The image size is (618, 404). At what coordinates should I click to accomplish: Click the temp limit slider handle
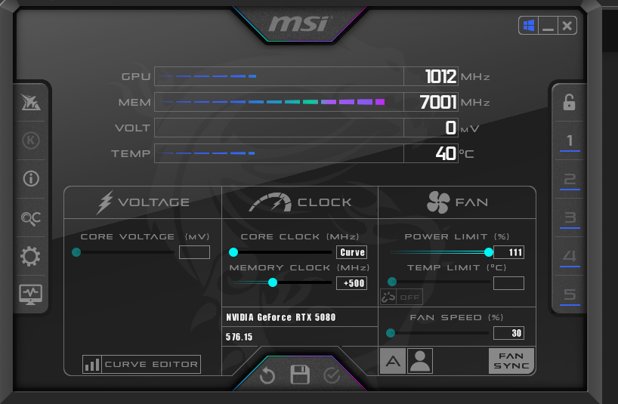[x=392, y=282]
